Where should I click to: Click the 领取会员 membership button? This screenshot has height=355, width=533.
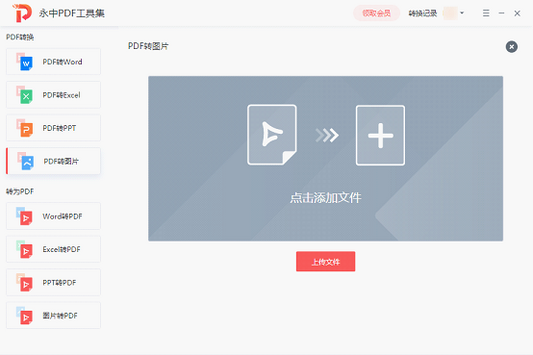(376, 13)
